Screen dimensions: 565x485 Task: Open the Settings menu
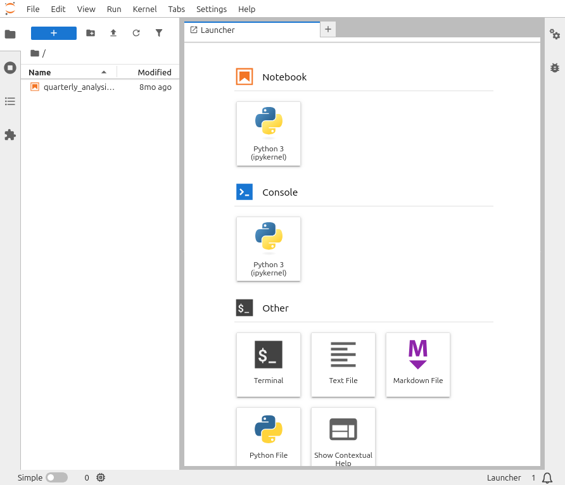[212, 9]
